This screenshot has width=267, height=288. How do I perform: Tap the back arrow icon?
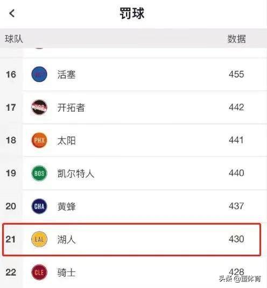point(12,13)
